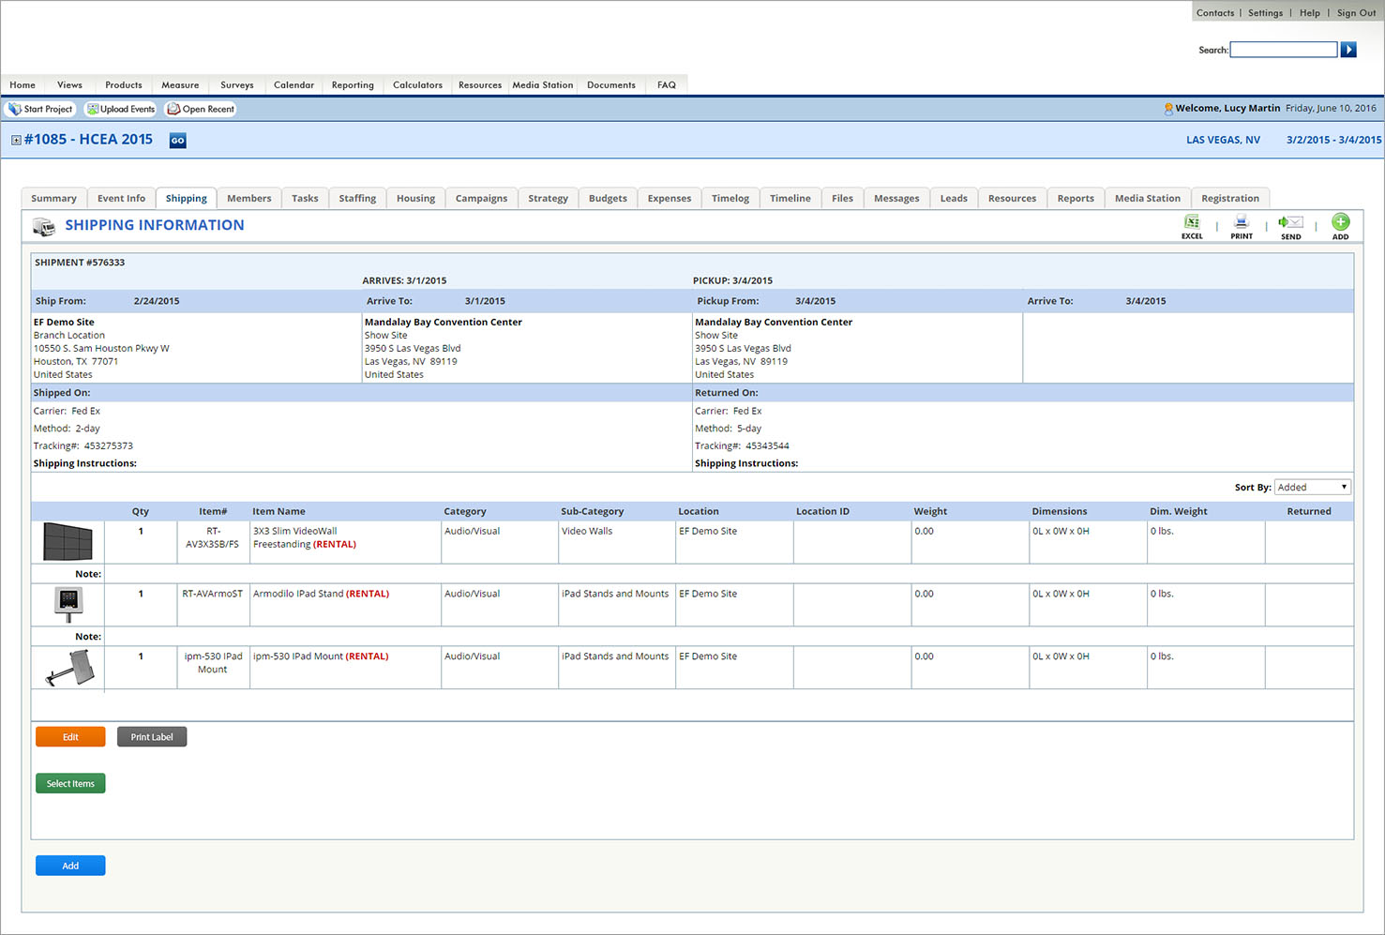Click the Send envelope icon
Image resolution: width=1385 pixels, height=935 pixels.
(1290, 222)
